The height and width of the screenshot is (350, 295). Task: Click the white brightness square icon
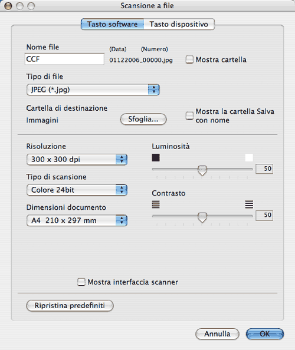click(x=249, y=157)
